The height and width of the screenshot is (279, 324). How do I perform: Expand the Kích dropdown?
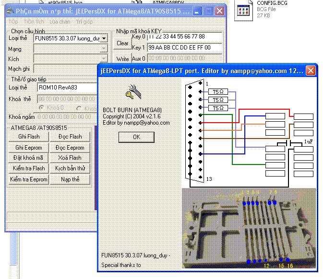pyautogui.click(x=104, y=59)
